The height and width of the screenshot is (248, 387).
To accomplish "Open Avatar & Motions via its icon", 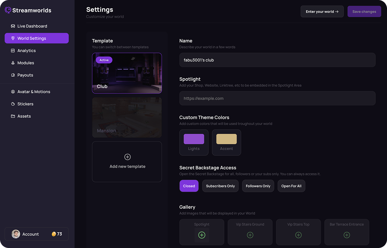I will 13,92.
